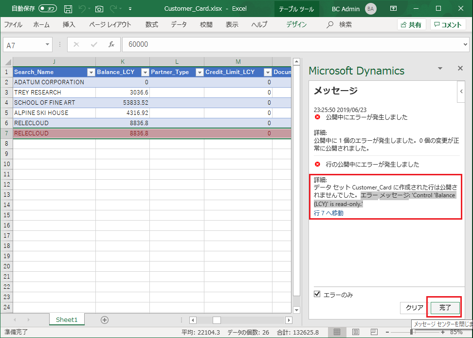Toggle the AutoSave switch
The width and height of the screenshot is (473, 338).
[48, 8]
